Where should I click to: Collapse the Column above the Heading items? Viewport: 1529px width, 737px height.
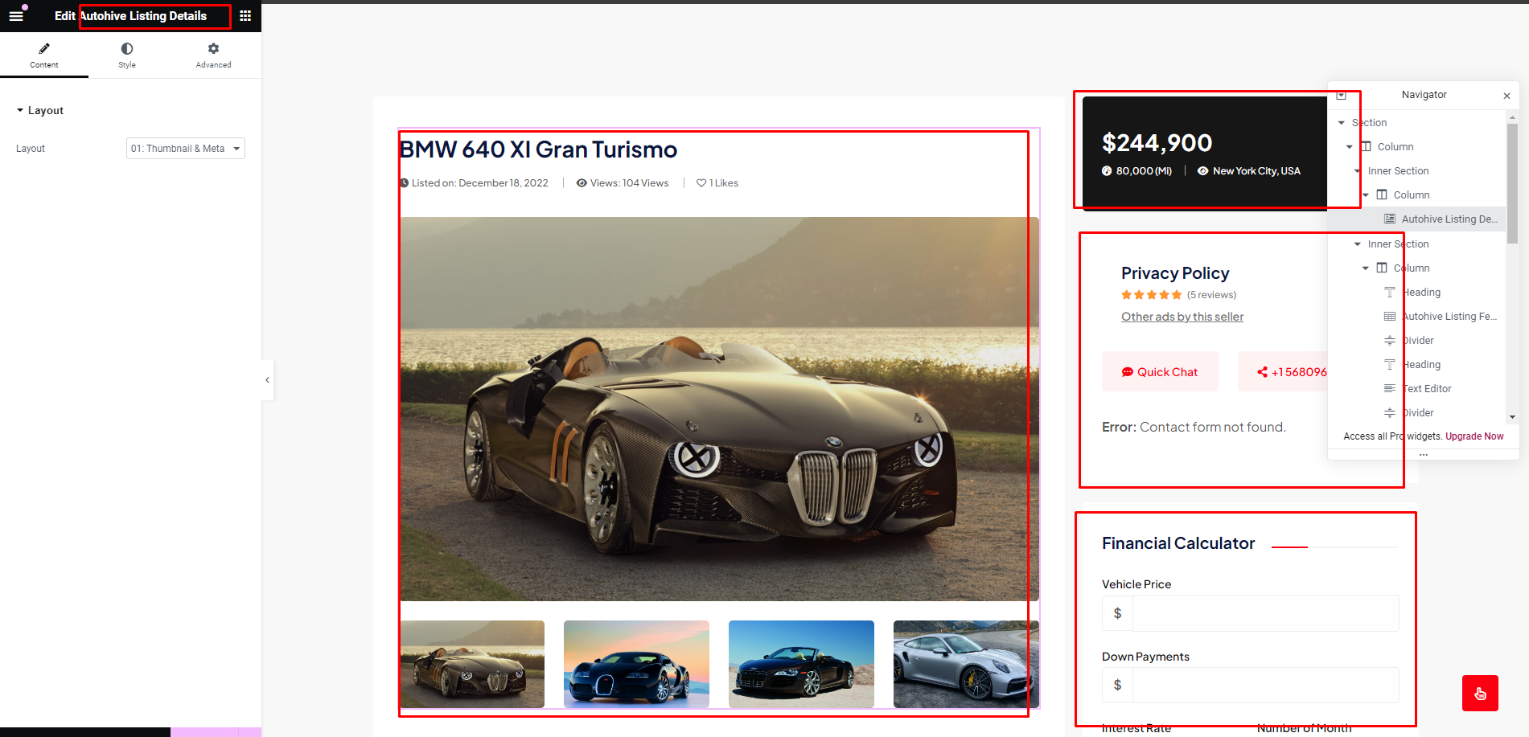click(1366, 268)
